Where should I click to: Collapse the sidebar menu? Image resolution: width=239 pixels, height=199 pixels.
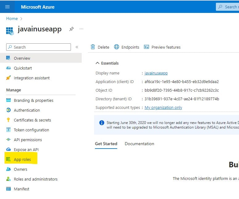pos(77,47)
